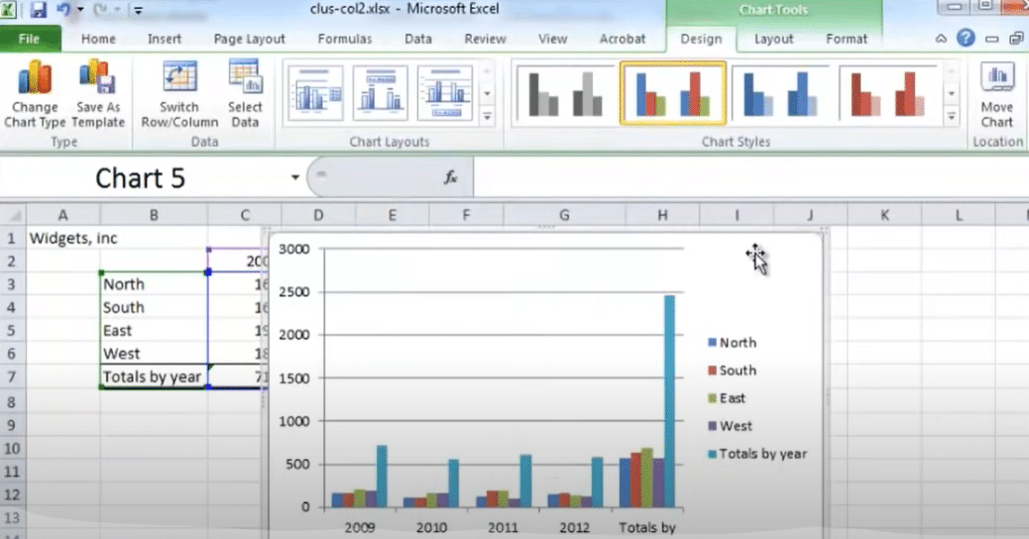Select the Totals by year cell

point(154,377)
